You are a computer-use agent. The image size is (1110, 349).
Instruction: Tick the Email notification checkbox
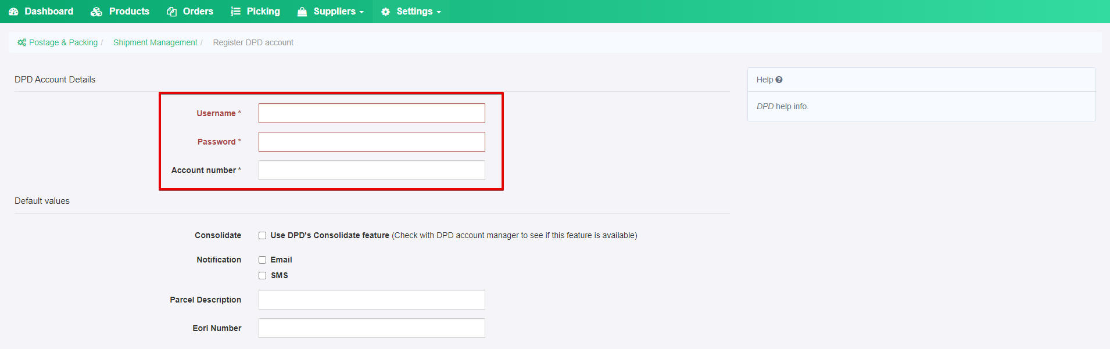[x=263, y=260]
